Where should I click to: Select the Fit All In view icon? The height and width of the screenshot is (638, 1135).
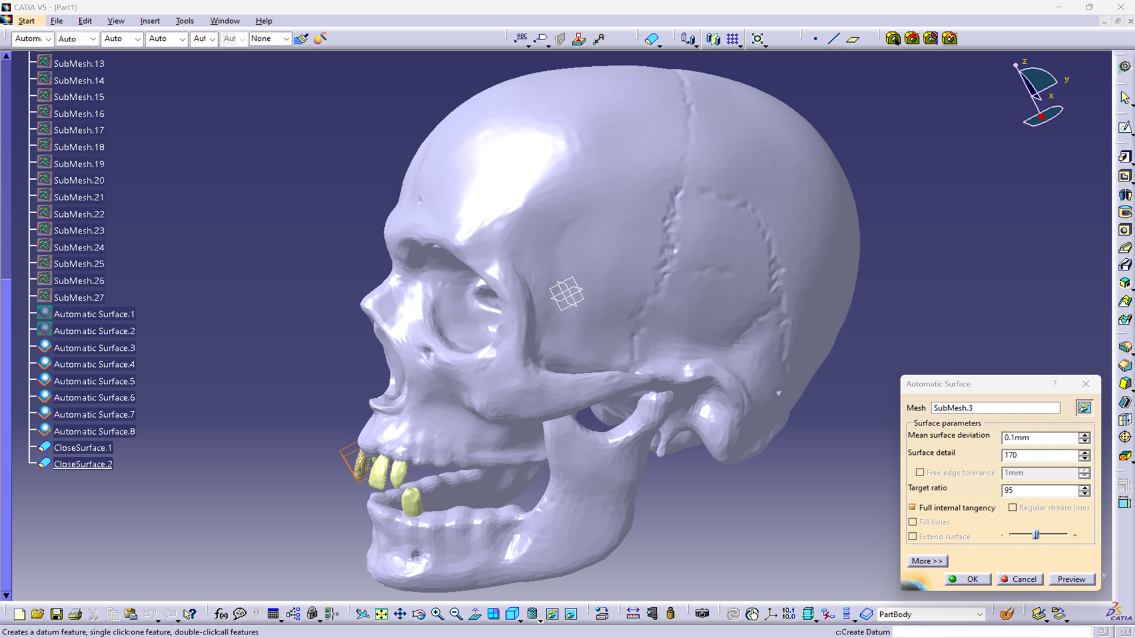click(381, 614)
